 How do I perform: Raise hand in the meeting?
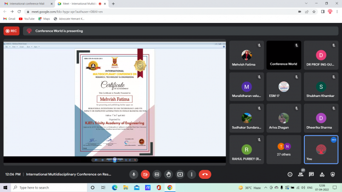pos(169,174)
